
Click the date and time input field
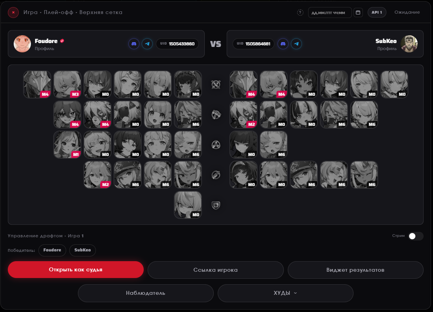click(x=330, y=13)
